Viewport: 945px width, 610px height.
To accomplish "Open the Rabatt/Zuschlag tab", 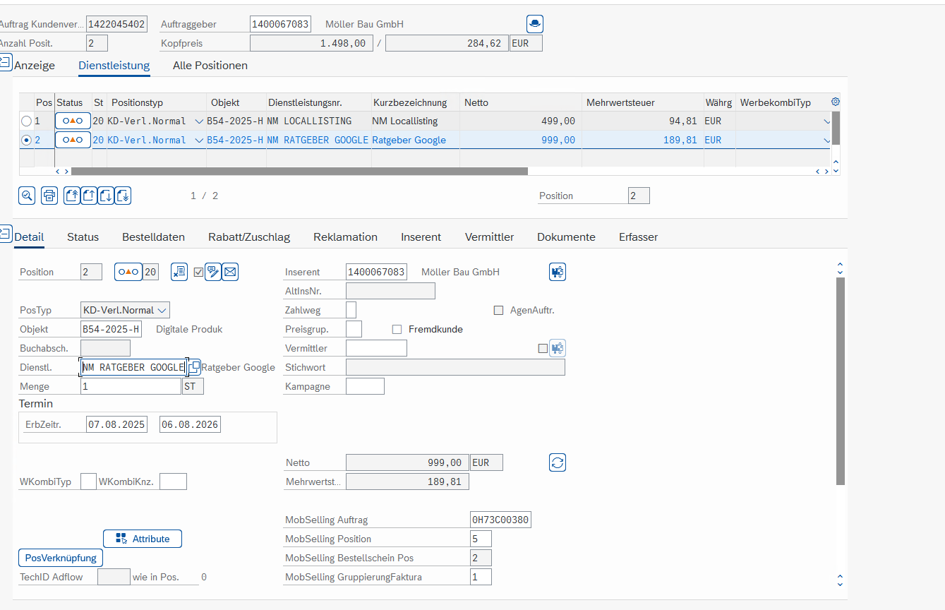I will (x=249, y=237).
